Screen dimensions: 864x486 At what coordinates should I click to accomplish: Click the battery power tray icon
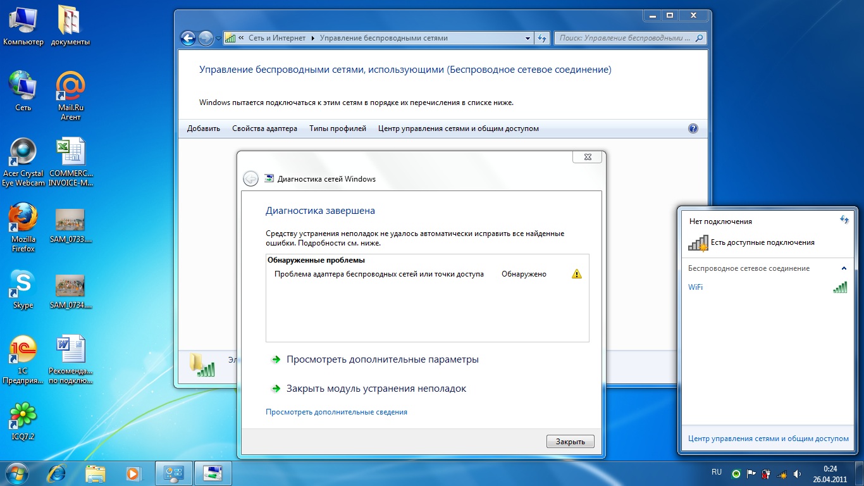[x=766, y=473]
